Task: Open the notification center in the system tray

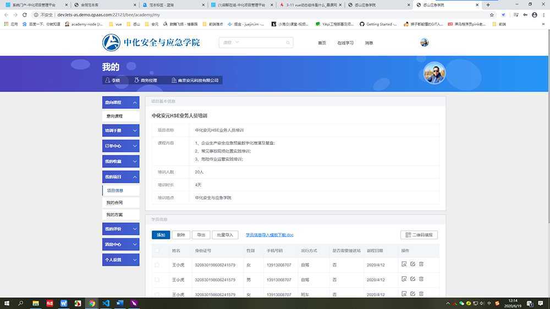Action: click(541, 303)
